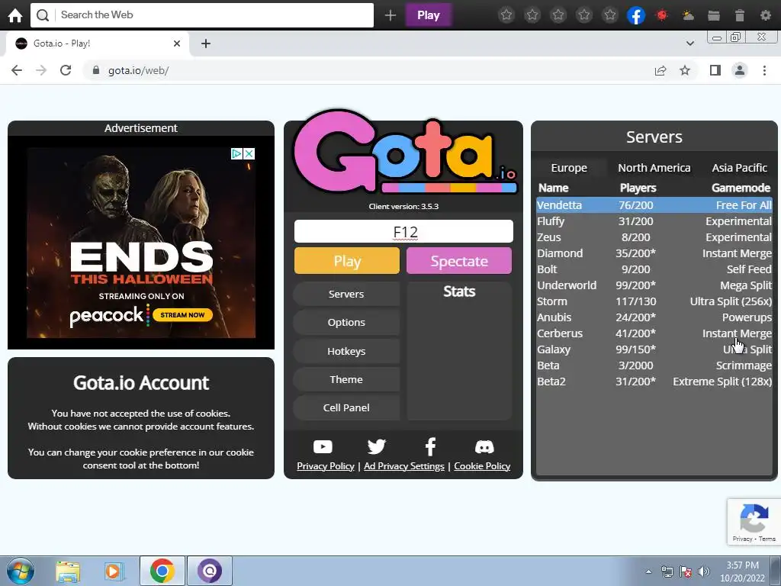Toggle the browser side panel

tap(715, 70)
